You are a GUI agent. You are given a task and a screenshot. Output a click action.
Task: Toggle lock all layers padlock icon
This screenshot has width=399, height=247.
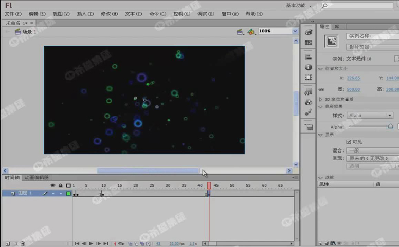pos(61,185)
